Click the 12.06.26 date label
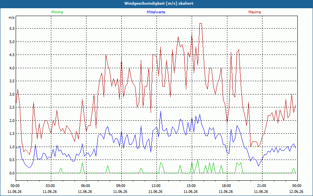The height and width of the screenshot is (196, 313). point(296,191)
